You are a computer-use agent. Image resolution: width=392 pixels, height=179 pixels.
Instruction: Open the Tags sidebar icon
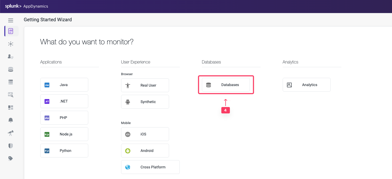11,158
